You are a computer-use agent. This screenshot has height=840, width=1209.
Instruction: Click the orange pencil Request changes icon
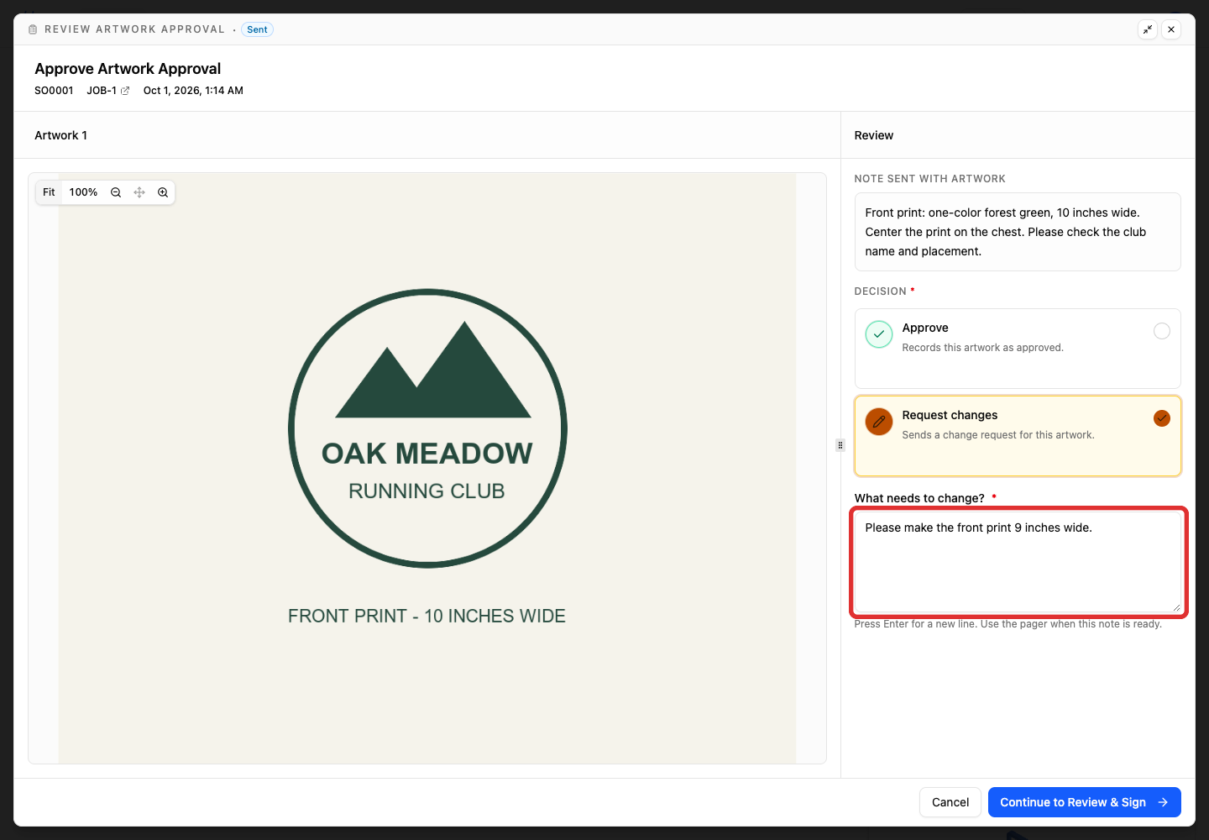[879, 422]
